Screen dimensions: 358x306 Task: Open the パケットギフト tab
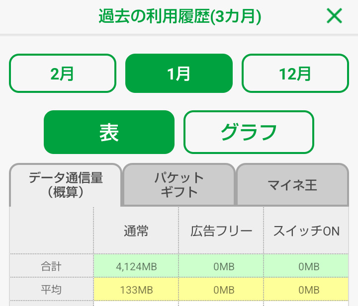point(179,185)
